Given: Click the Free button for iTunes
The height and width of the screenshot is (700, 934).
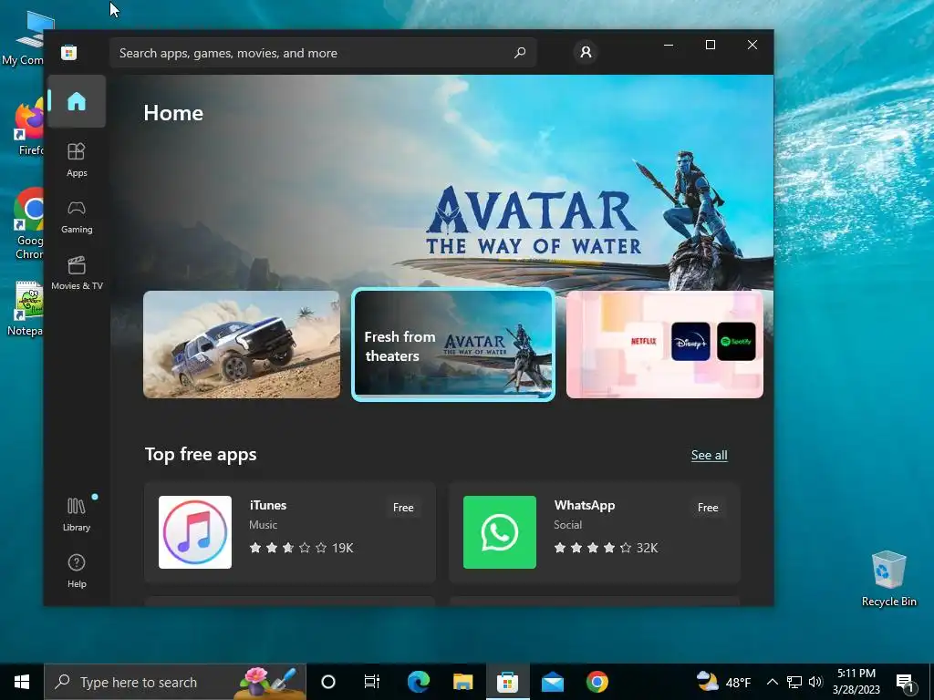Looking at the screenshot, I should [x=403, y=508].
